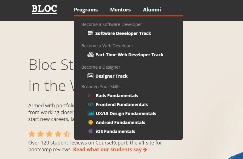The height and width of the screenshot is (159, 243).
Task: Collapse the Programs dropdown menu
Action: click(86, 10)
